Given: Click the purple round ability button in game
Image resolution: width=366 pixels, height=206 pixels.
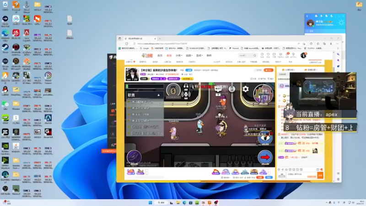Looking at the screenshot, I should 134,157.
